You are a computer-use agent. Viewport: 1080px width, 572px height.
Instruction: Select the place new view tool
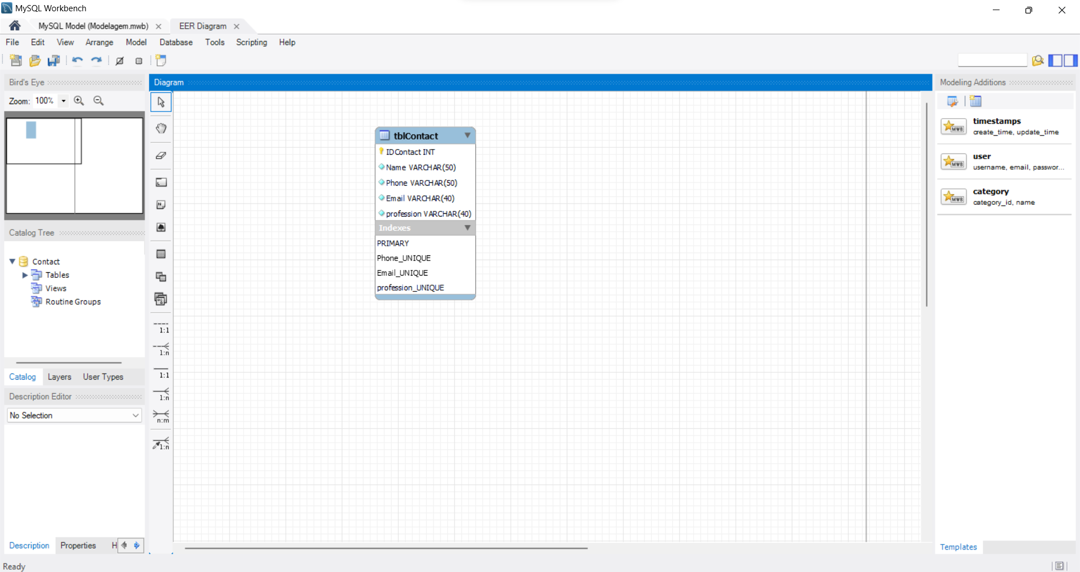[x=161, y=277]
